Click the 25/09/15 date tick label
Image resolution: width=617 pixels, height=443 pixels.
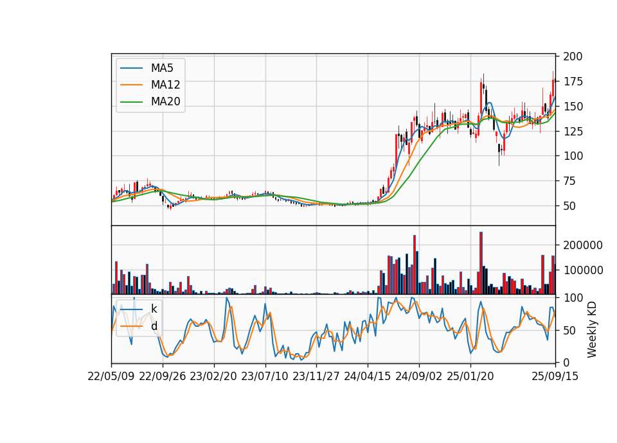point(555,376)
